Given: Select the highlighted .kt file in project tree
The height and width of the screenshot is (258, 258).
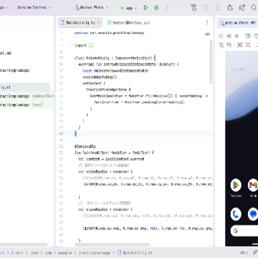Looking at the screenshot, I should coord(25,87).
